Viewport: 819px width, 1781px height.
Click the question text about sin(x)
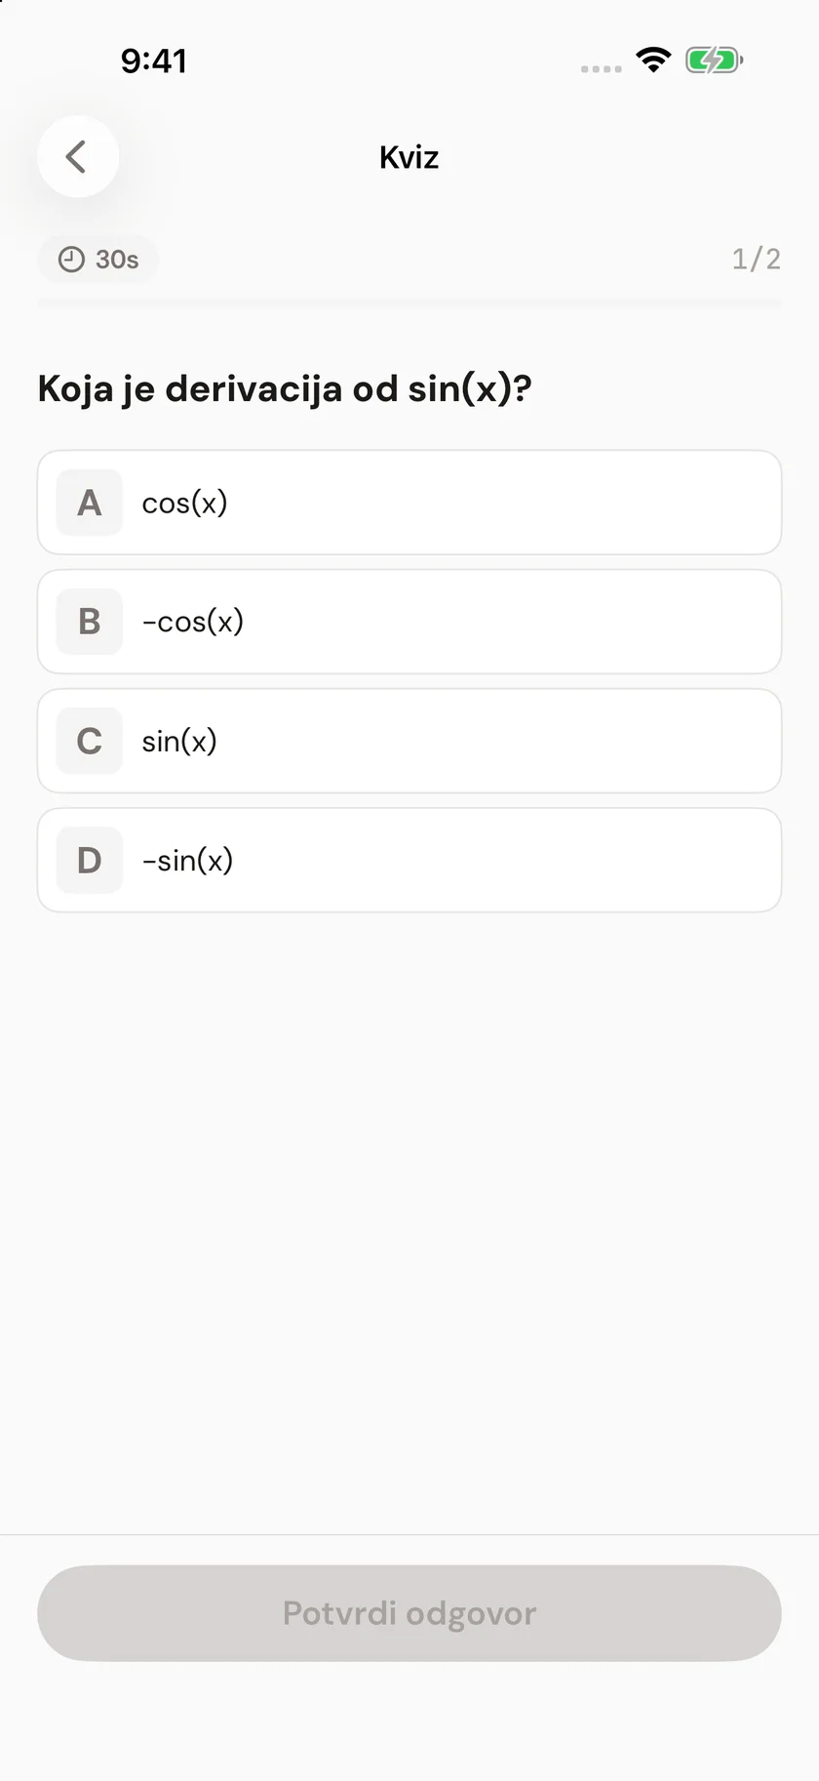(285, 388)
